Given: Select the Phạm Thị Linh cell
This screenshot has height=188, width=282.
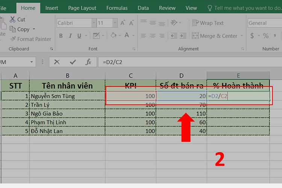Looking at the screenshot, I should (67, 122).
